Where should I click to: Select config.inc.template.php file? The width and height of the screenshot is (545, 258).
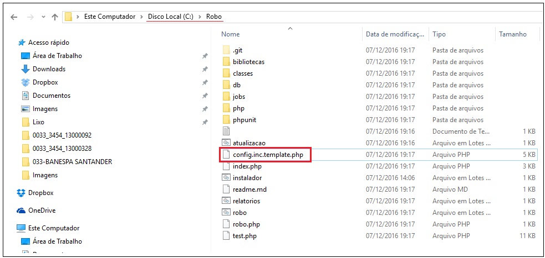[267, 155]
